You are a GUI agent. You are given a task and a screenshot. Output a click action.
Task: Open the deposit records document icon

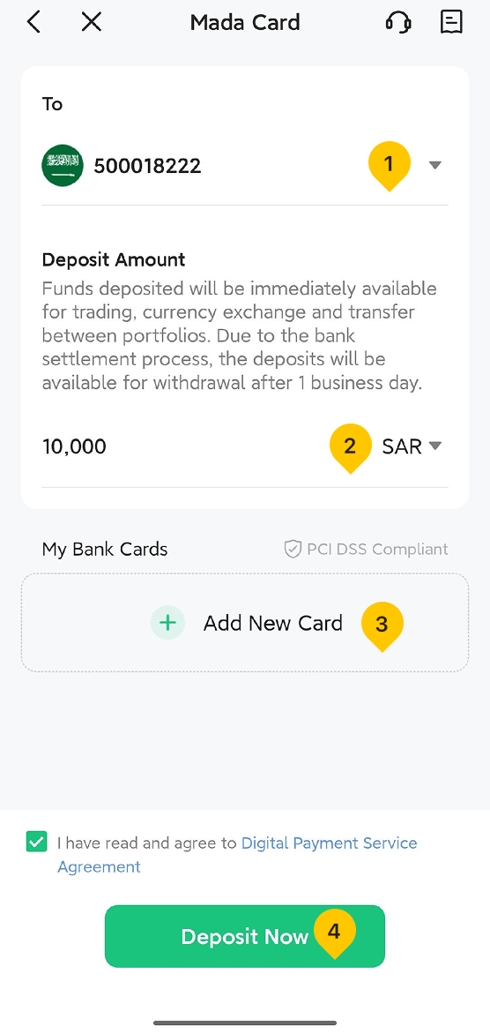pyautogui.click(x=451, y=22)
